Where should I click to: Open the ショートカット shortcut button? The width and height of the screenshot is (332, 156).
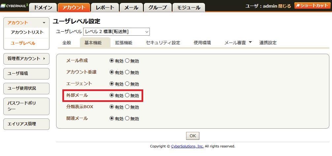(312, 6)
